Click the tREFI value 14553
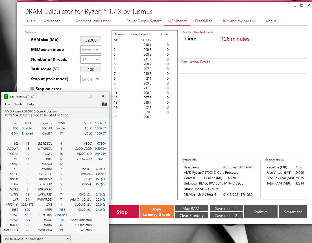 pyautogui.click(x=61, y=210)
